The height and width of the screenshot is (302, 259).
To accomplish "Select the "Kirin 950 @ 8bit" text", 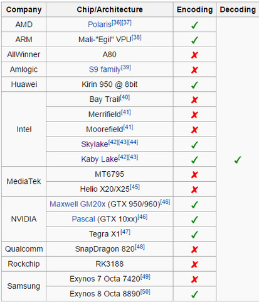I will [x=110, y=84].
